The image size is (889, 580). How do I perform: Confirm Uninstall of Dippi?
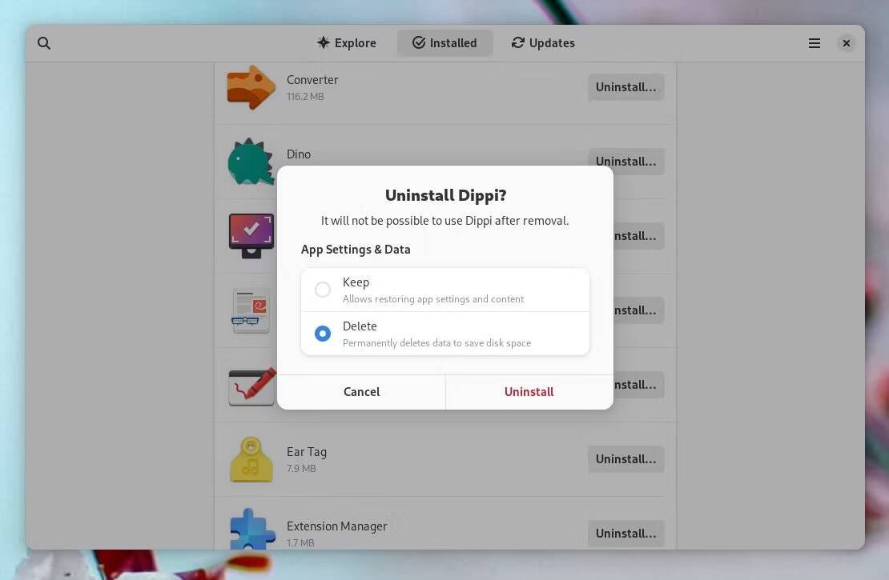point(529,392)
